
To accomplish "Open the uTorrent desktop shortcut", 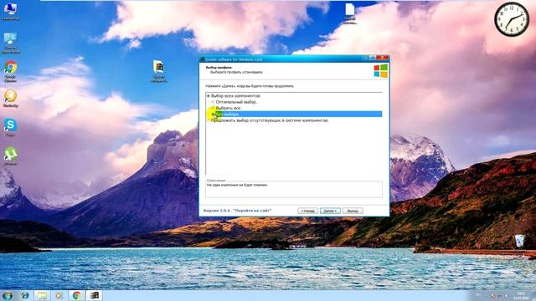I will coord(11,156).
